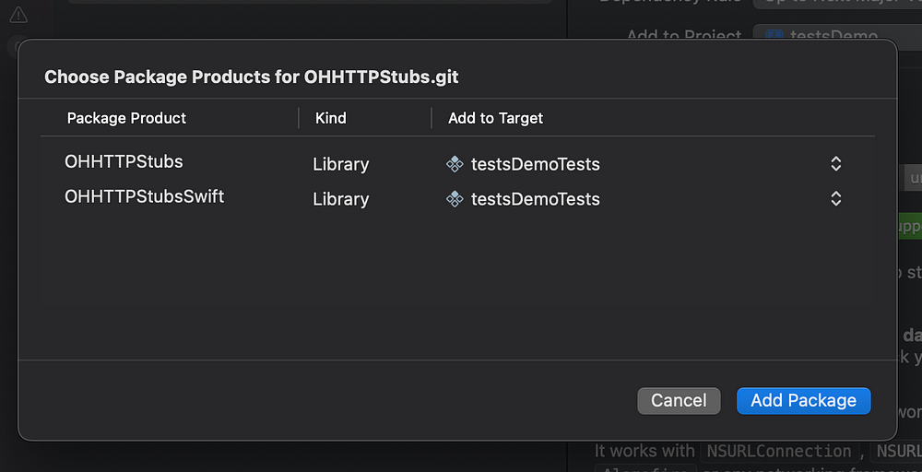Select the OHHTTPStubs package product
This screenshot has width=922, height=472.
(124, 162)
